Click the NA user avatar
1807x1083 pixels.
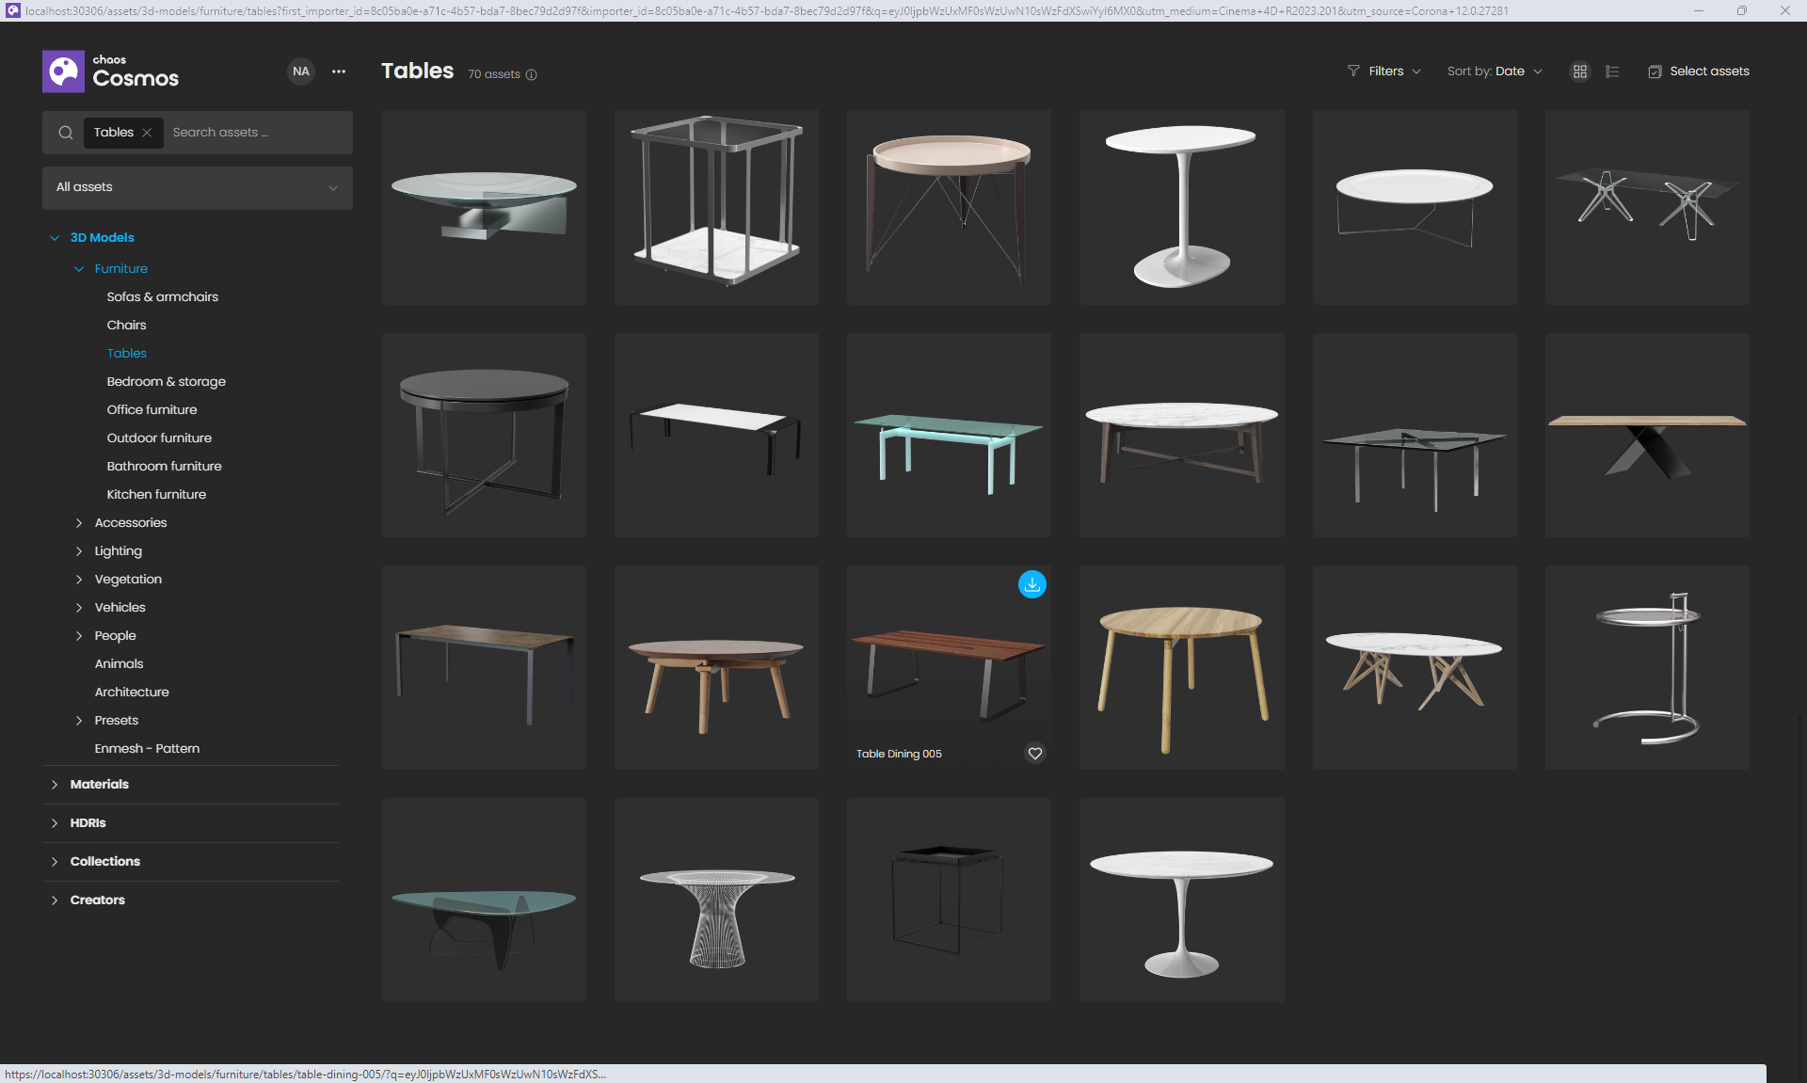click(301, 72)
